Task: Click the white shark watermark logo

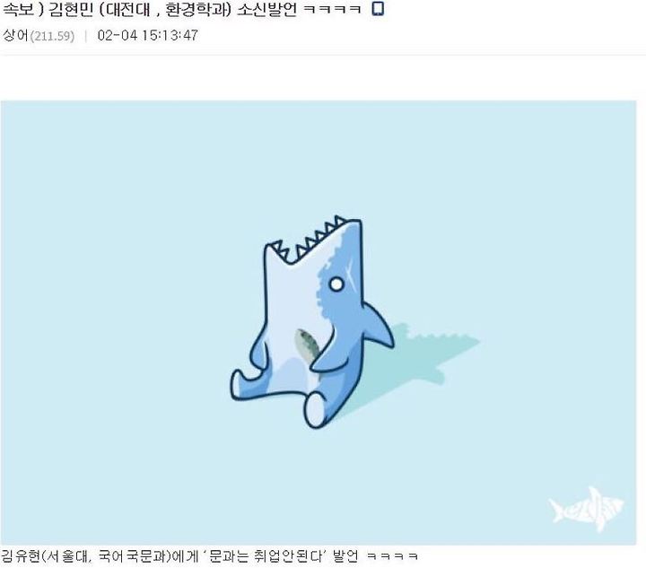Action: click(586, 509)
